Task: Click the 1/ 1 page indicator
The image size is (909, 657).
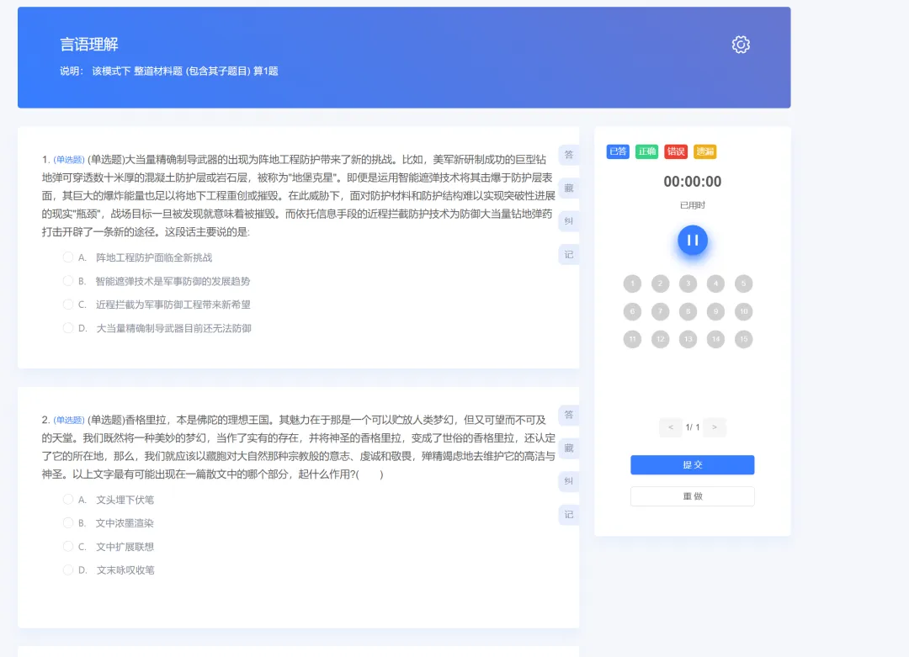Action: coord(692,427)
